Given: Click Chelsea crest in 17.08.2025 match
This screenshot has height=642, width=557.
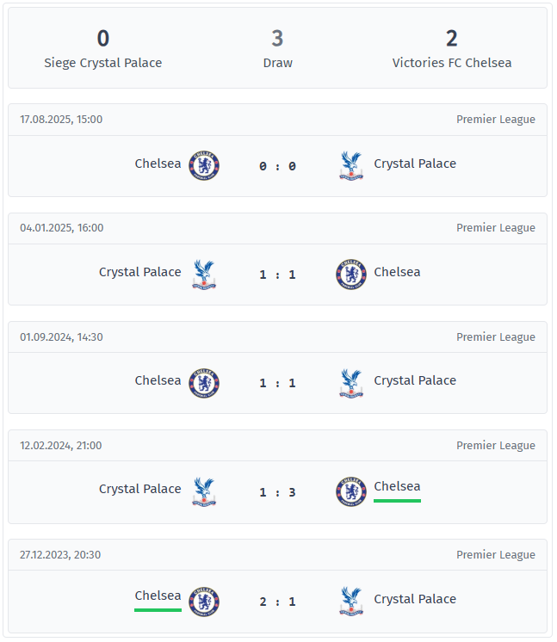Looking at the screenshot, I should (204, 165).
